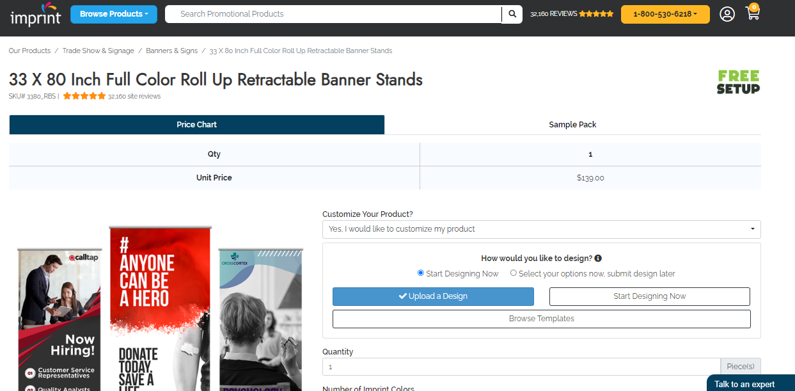The height and width of the screenshot is (391, 795).
Task: Click the Piece(s) unit label
Action: [x=741, y=367]
